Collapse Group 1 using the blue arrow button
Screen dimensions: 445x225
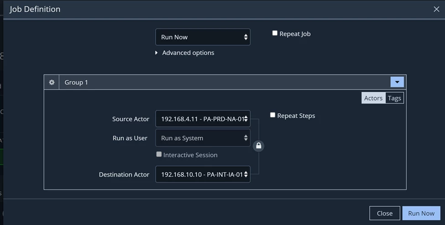pyautogui.click(x=397, y=82)
